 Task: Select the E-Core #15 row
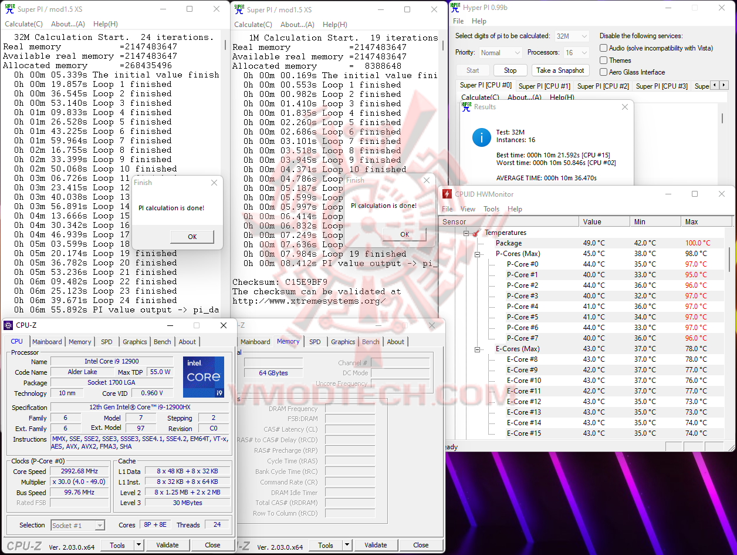(583, 433)
